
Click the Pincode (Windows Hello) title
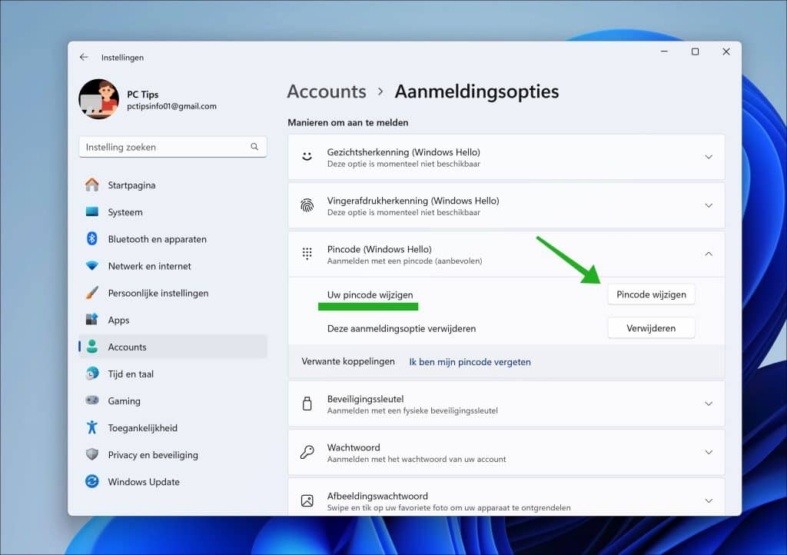380,249
